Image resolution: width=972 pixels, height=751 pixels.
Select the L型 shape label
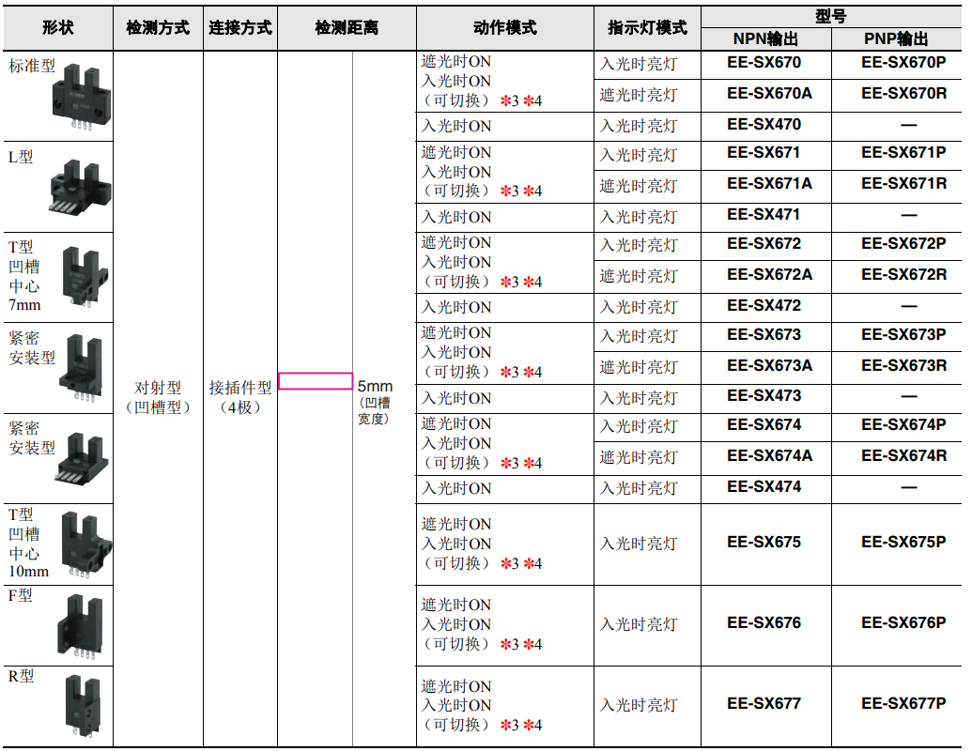tap(21, 157)
